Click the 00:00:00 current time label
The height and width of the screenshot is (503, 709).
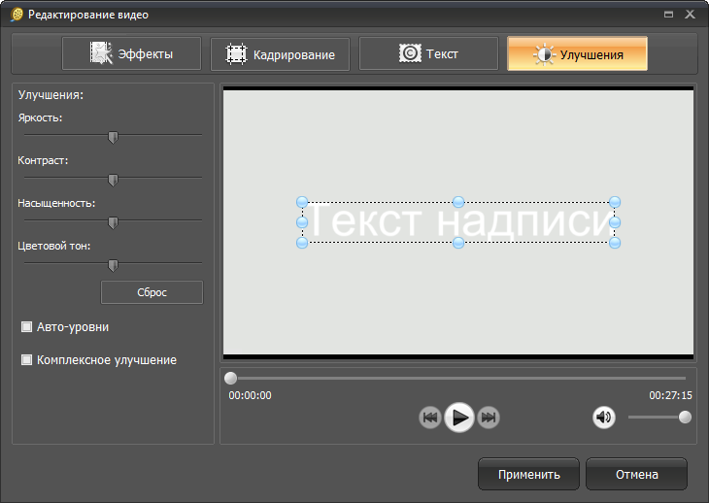(x=250, y=395)
